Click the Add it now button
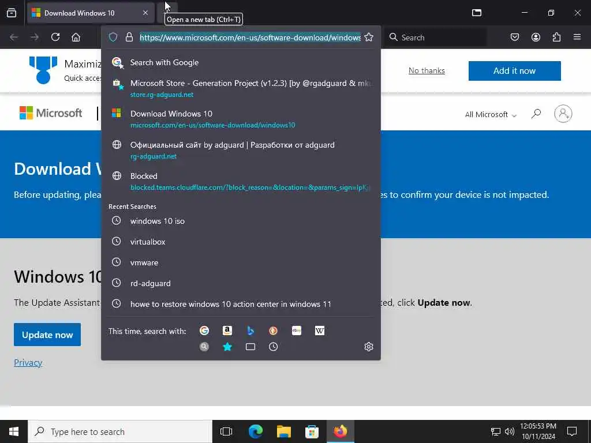This screenshot has height=443, width=591. (514, 71)
